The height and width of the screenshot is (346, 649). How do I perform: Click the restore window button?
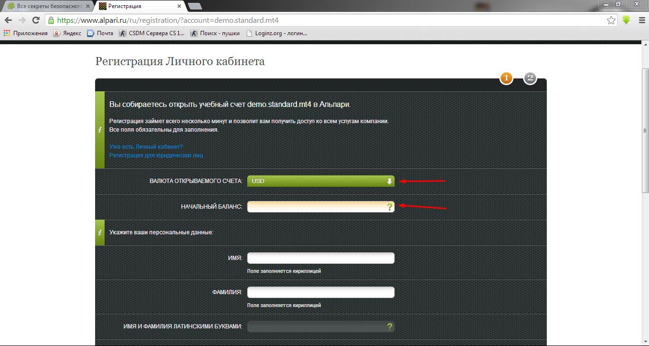pos(618,3)
